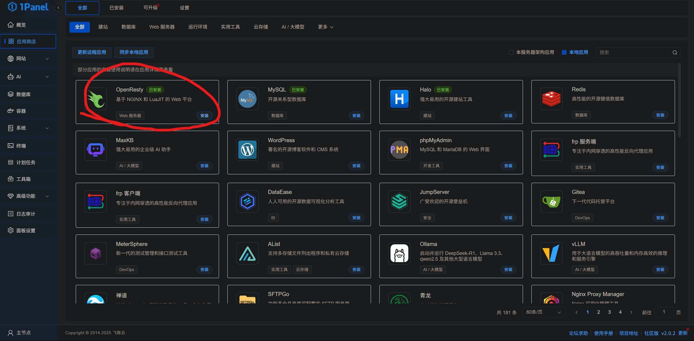Click the Gitea teacup icon
694x341 pixels.
(551, 202)
